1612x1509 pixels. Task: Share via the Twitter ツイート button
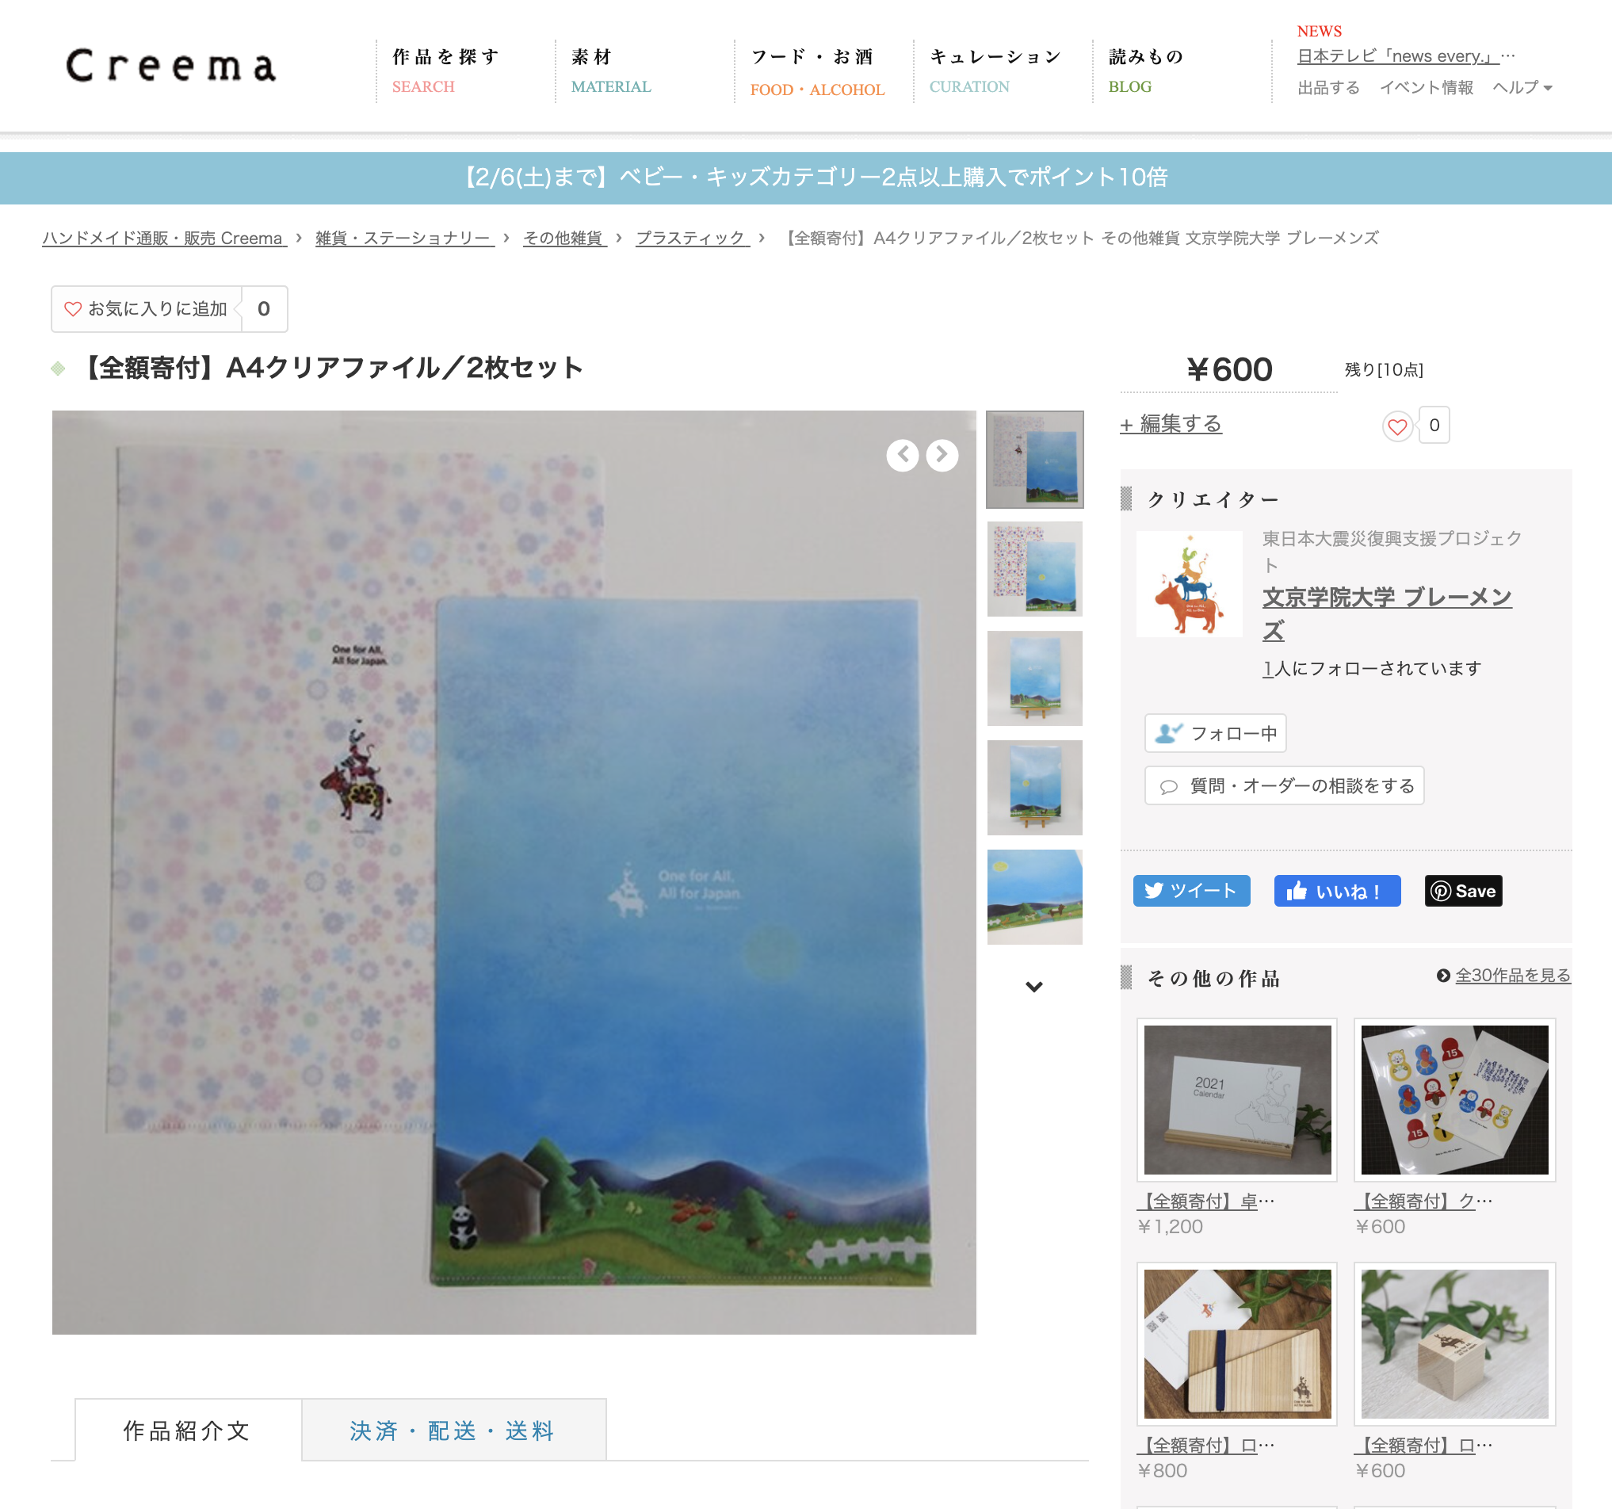(x=1191, y=890)
